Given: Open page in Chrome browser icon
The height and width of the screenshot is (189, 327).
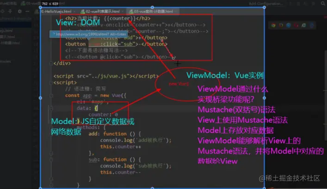Looking at the screenshot, I should (x=273, y=25).
